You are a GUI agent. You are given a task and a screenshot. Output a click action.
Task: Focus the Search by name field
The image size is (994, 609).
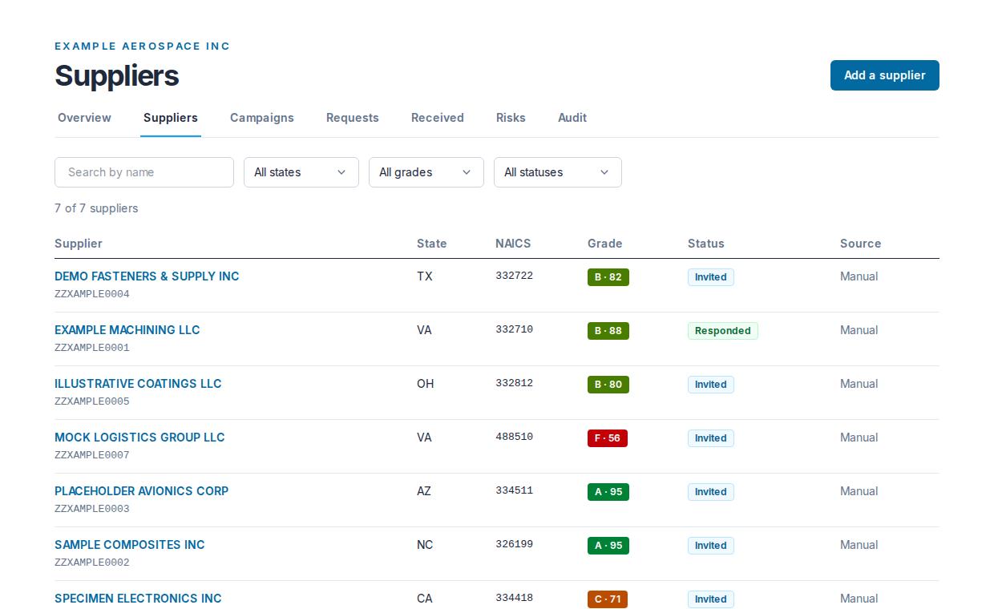pyautogui.click(x=144, y=172)
